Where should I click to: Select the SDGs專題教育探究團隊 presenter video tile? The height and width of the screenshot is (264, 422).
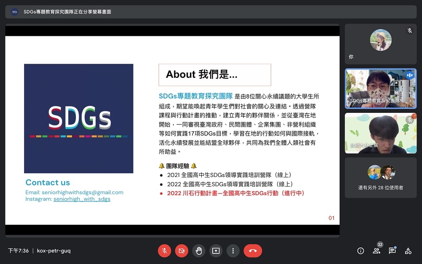tap(381, 89)
